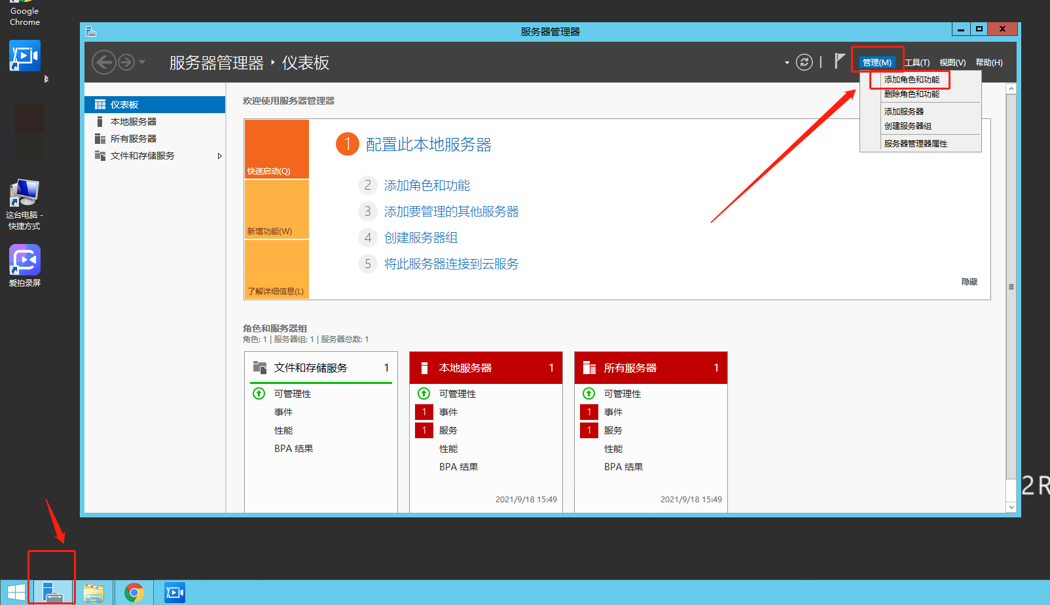Expand 文件和存储服务 in the sidebar
Viewport: 1050px width, 605px height.
pos(221,156)
